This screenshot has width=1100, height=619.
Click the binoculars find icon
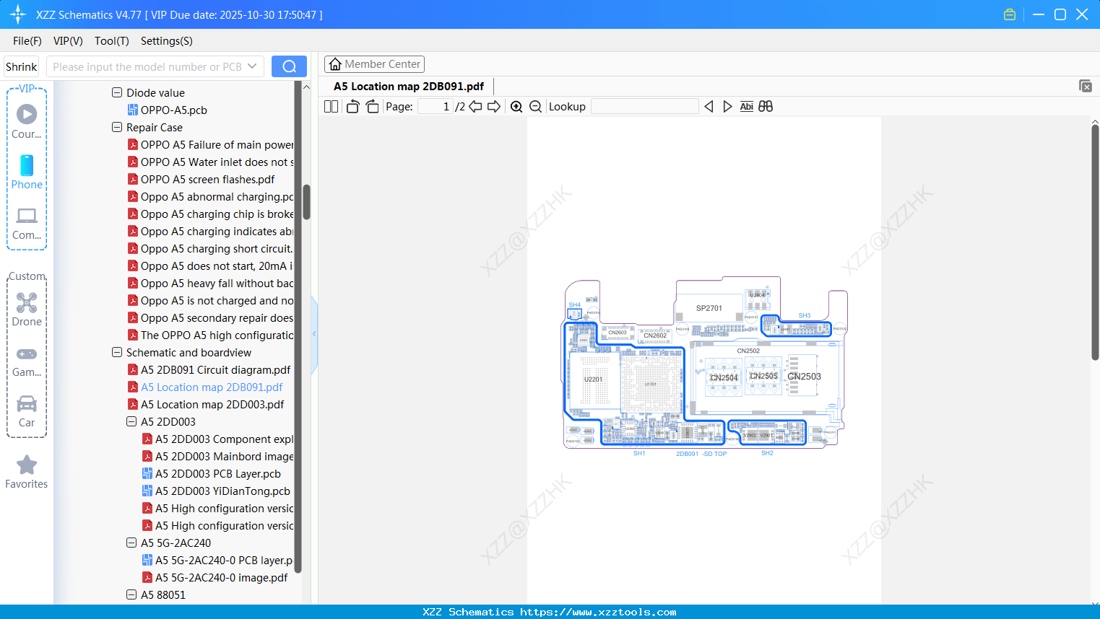(766, 106)
